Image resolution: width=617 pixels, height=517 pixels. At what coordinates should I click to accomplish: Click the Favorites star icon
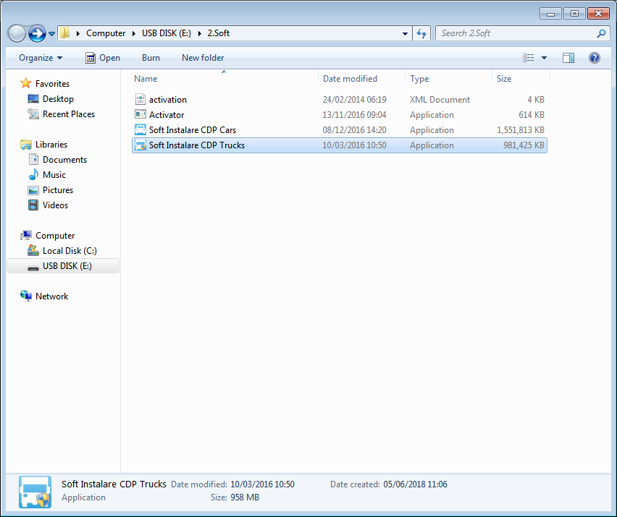(25, 83)
